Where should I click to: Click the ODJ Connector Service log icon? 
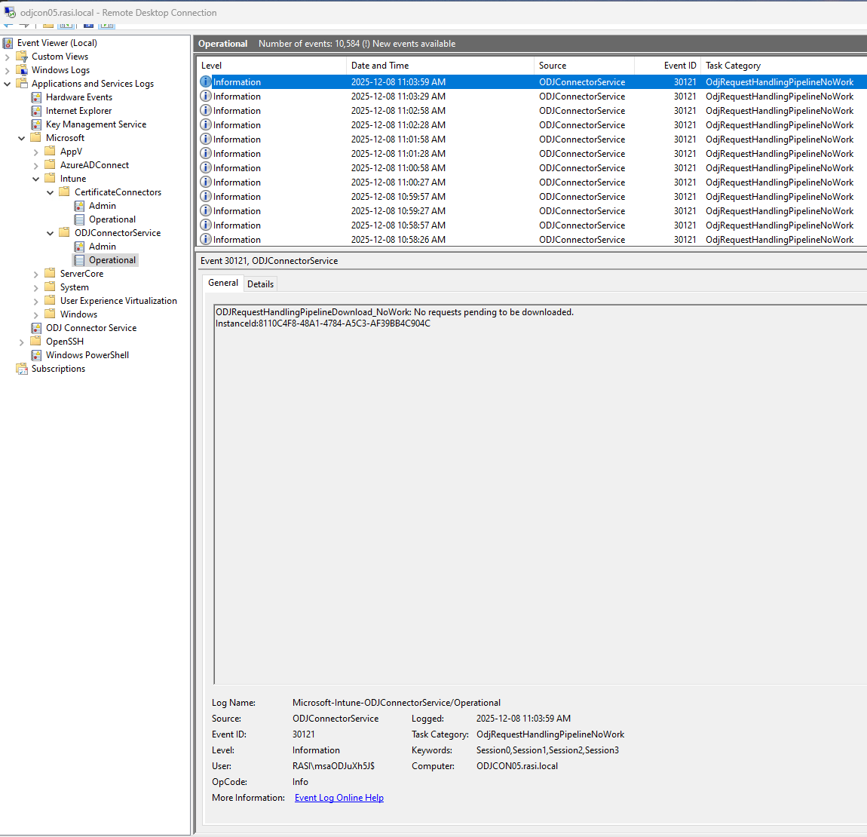36,328
